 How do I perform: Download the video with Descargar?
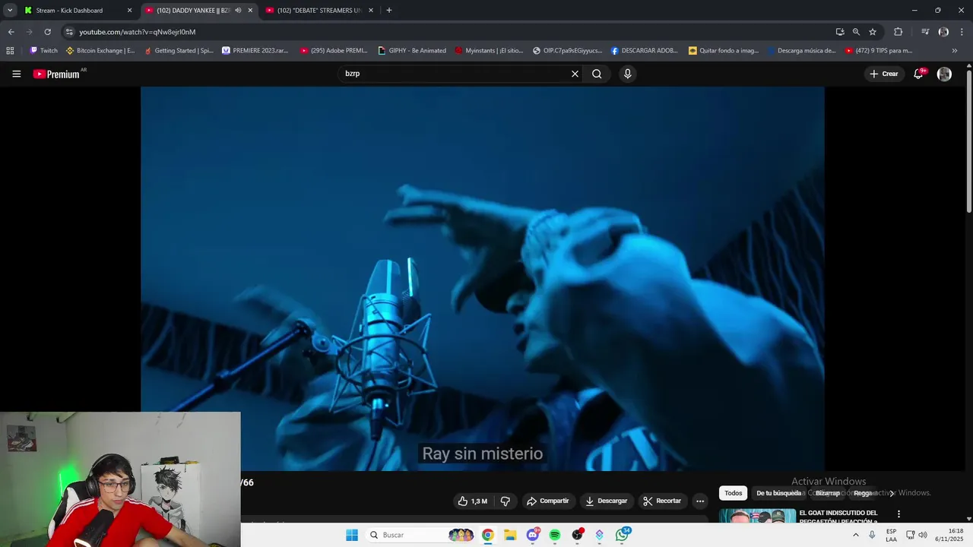pyautogui.click(x=606, y=501)
